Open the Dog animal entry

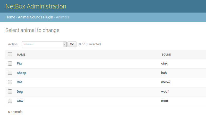pos(20,92)
